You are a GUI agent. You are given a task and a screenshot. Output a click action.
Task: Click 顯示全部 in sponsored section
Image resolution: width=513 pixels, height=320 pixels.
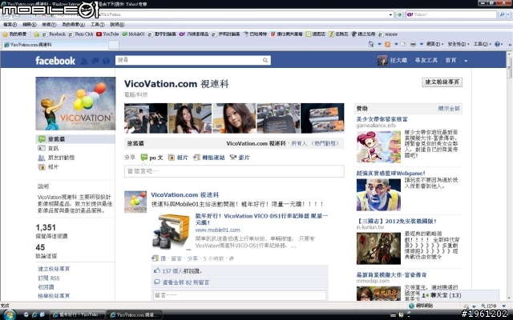click(x=449, y=109)
